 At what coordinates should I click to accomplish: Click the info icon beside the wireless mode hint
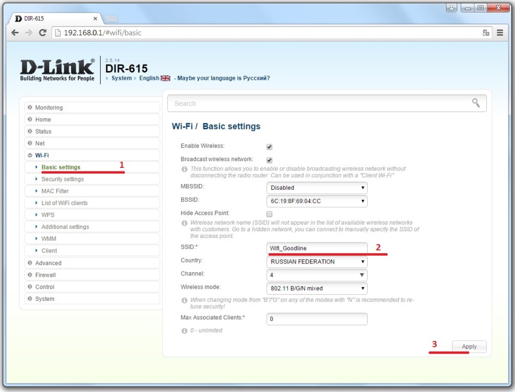[x=185, y=300]
